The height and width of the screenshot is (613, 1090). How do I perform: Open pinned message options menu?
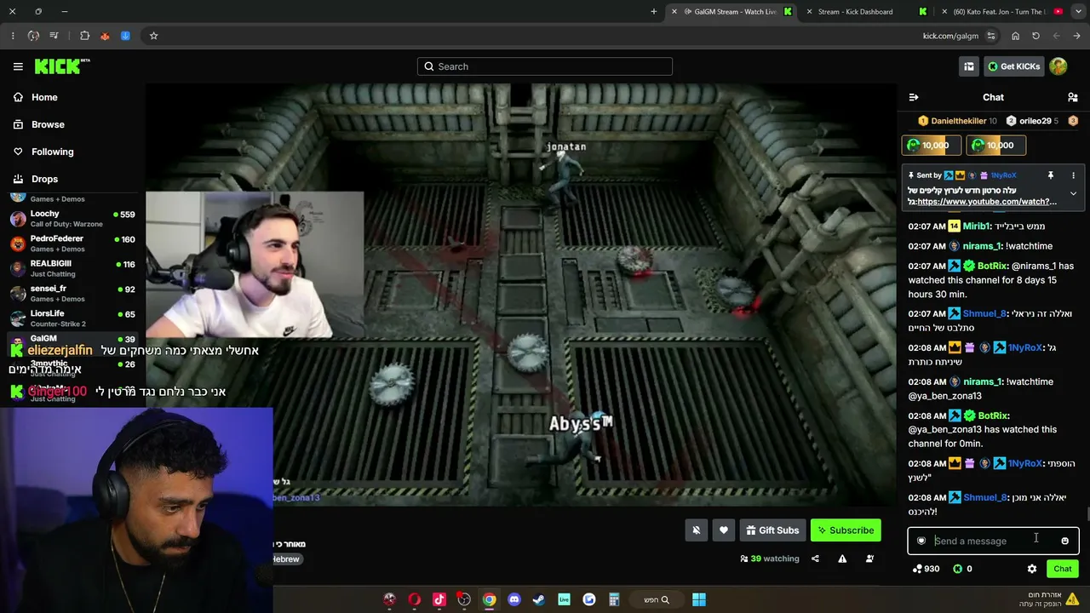pyautogui.click(x=1073, y=175)
